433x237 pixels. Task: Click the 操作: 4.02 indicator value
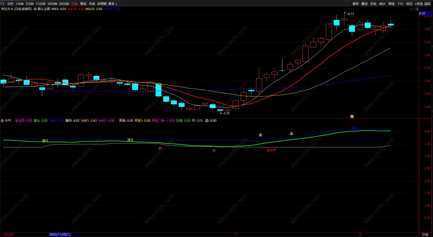(x=72, y=121)
